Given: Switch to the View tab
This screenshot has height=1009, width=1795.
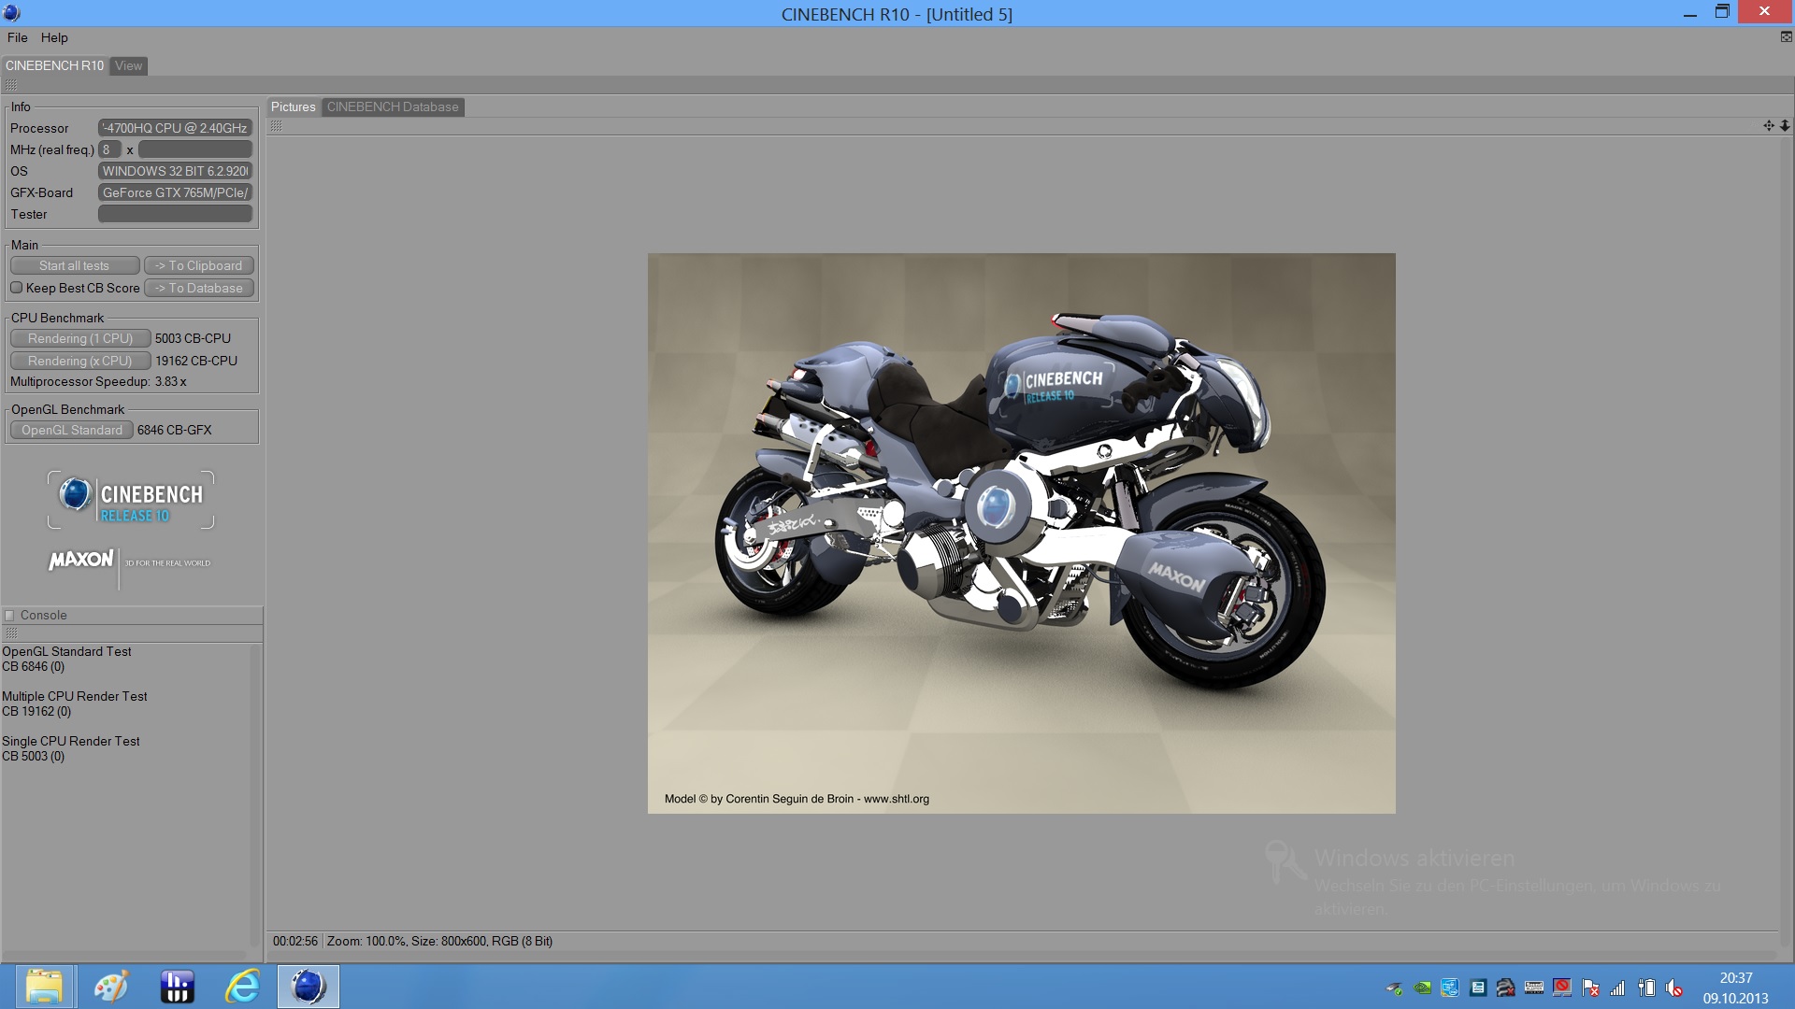Looking at the screenshot, I should tap(129, 65).
